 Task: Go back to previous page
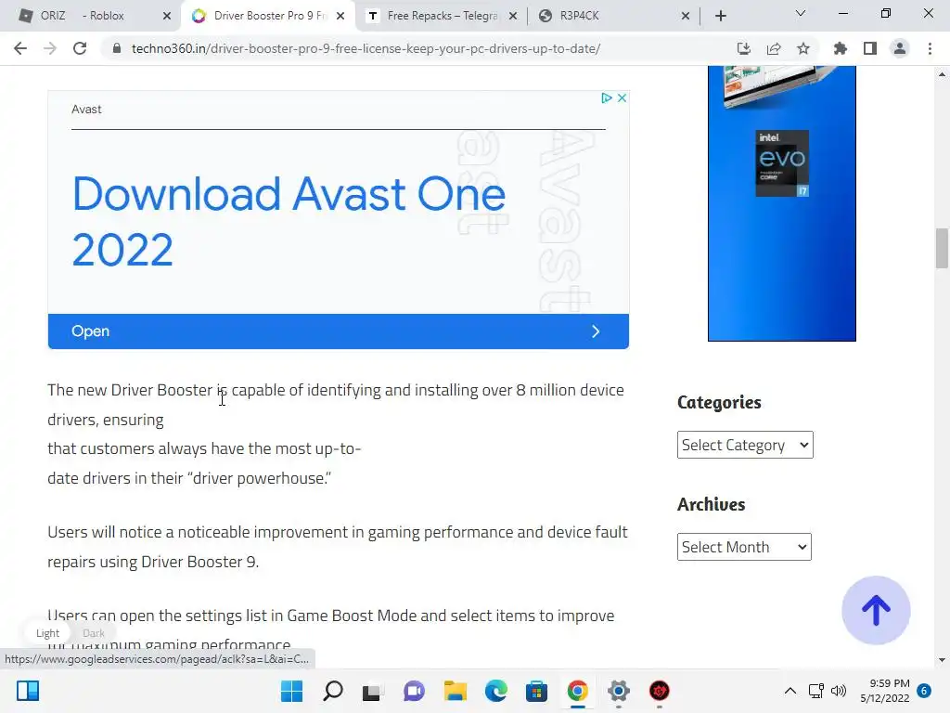point(20,48)
